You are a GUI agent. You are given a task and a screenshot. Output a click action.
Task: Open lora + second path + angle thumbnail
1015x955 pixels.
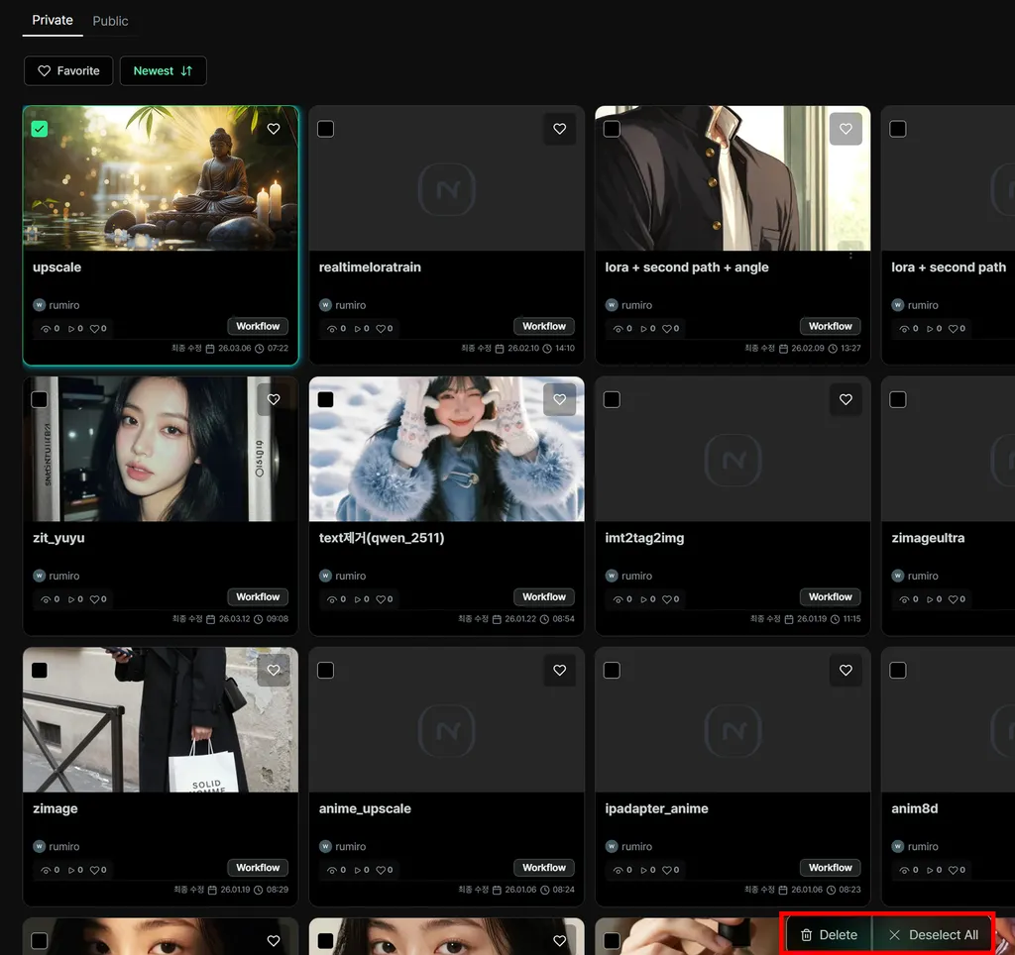click(733, 178)
